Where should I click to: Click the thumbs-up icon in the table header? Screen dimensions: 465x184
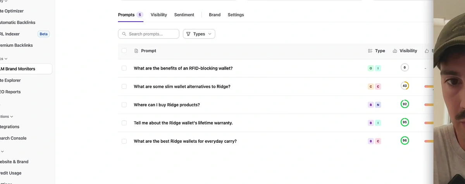pyautogui.click(x=427, y=51)
